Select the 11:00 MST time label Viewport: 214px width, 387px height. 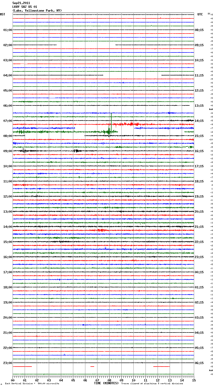click(x=8, y=181)
